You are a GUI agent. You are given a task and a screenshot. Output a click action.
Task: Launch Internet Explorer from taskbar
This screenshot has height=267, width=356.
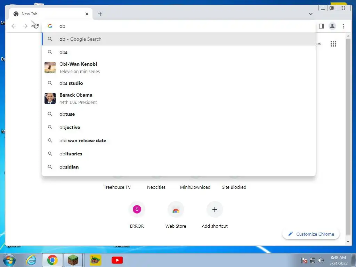pos(31,260)
